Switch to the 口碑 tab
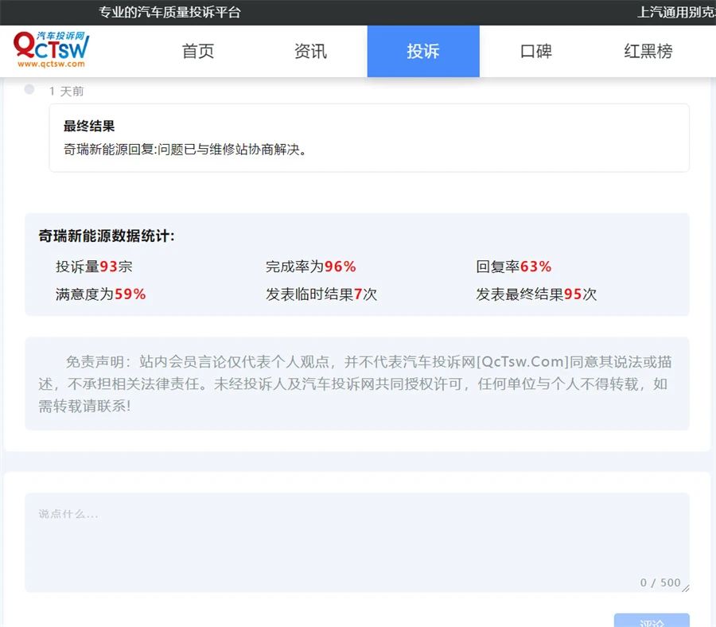 coord(535,52)
